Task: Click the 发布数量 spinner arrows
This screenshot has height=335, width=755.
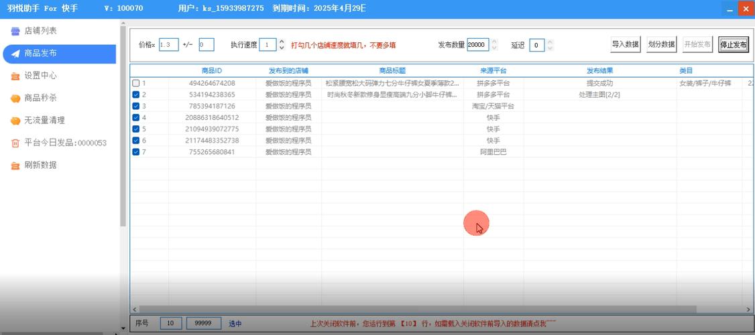Action: 494,45
